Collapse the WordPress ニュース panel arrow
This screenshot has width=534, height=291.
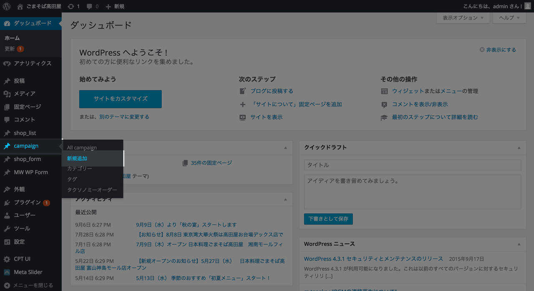click(519, 244)
